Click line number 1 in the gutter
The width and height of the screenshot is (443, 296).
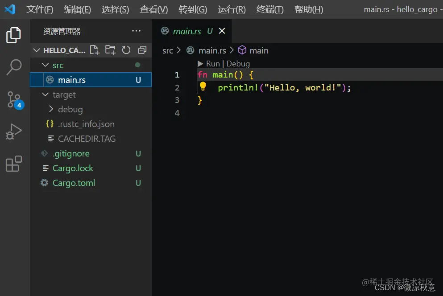pyautogui.click(x=177, y=74)
